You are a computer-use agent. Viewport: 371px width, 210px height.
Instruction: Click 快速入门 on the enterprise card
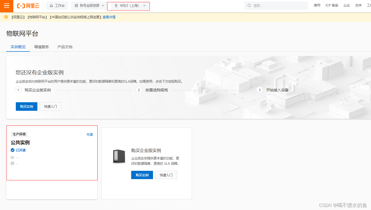pyautogui.click(x=166, y=175)
